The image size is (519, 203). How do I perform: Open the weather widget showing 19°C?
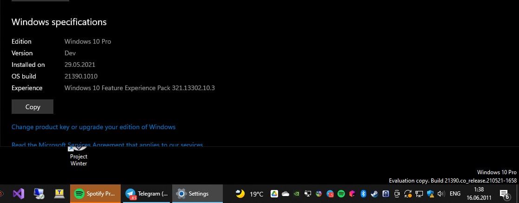pyautogui.click(x=249, y=194)
